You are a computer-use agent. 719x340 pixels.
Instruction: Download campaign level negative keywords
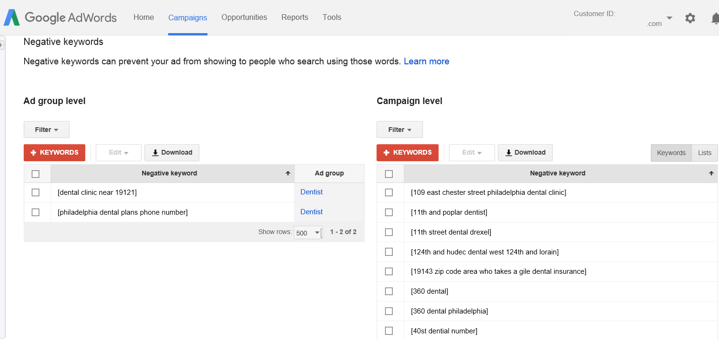point(525,153)
